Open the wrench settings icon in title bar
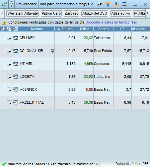 pyautogui.click(x=100, y=4)
